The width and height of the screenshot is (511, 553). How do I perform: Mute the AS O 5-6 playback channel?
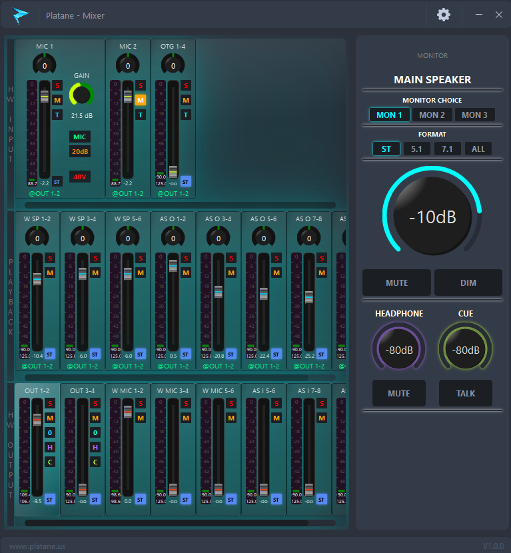276,273
